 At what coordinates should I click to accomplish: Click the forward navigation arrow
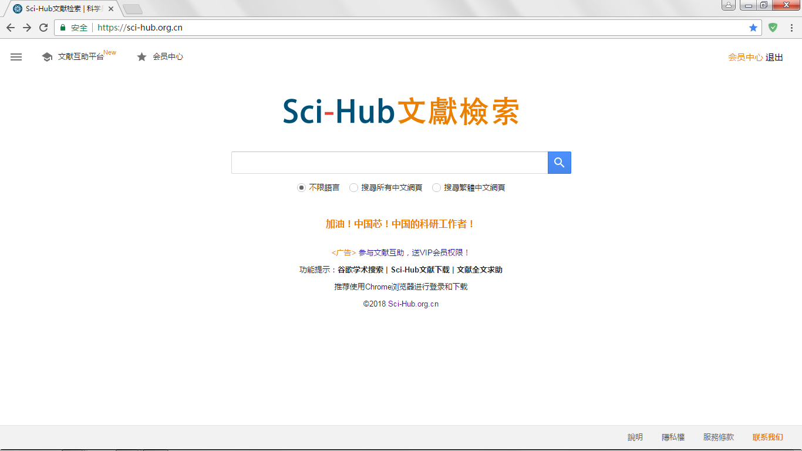click(27, 27)
